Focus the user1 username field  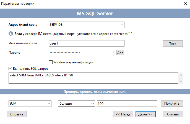click(x=87, y=43)
